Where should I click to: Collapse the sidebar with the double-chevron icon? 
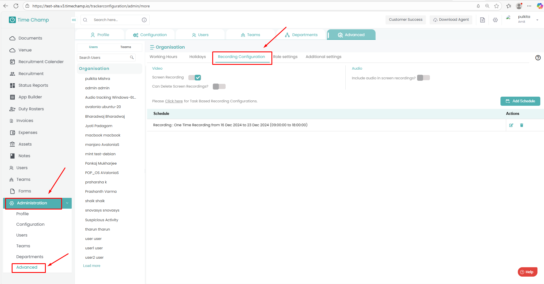click(74, 20)
